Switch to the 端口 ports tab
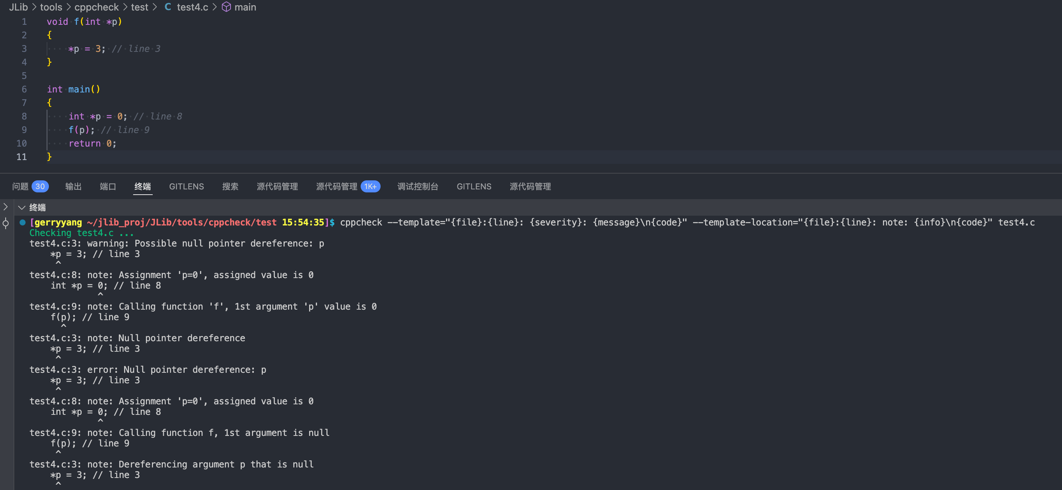 [x=108, y=187]
